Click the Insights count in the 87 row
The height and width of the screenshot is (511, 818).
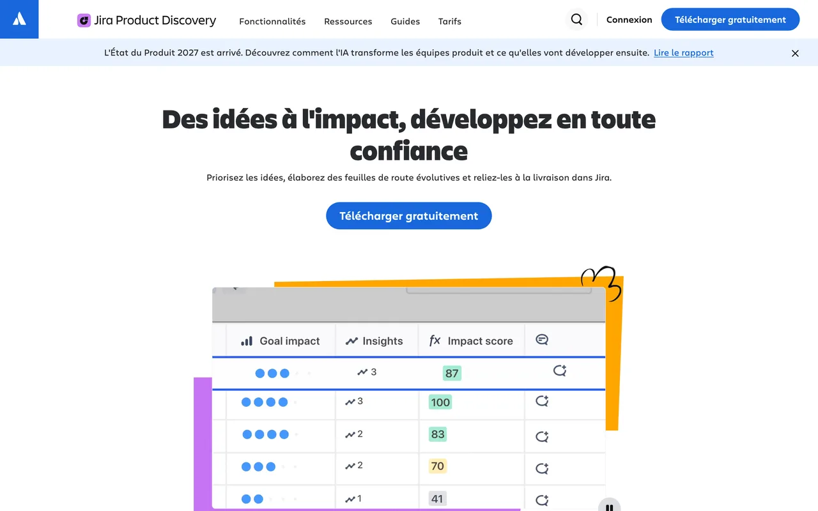click(x=367, y=372)
